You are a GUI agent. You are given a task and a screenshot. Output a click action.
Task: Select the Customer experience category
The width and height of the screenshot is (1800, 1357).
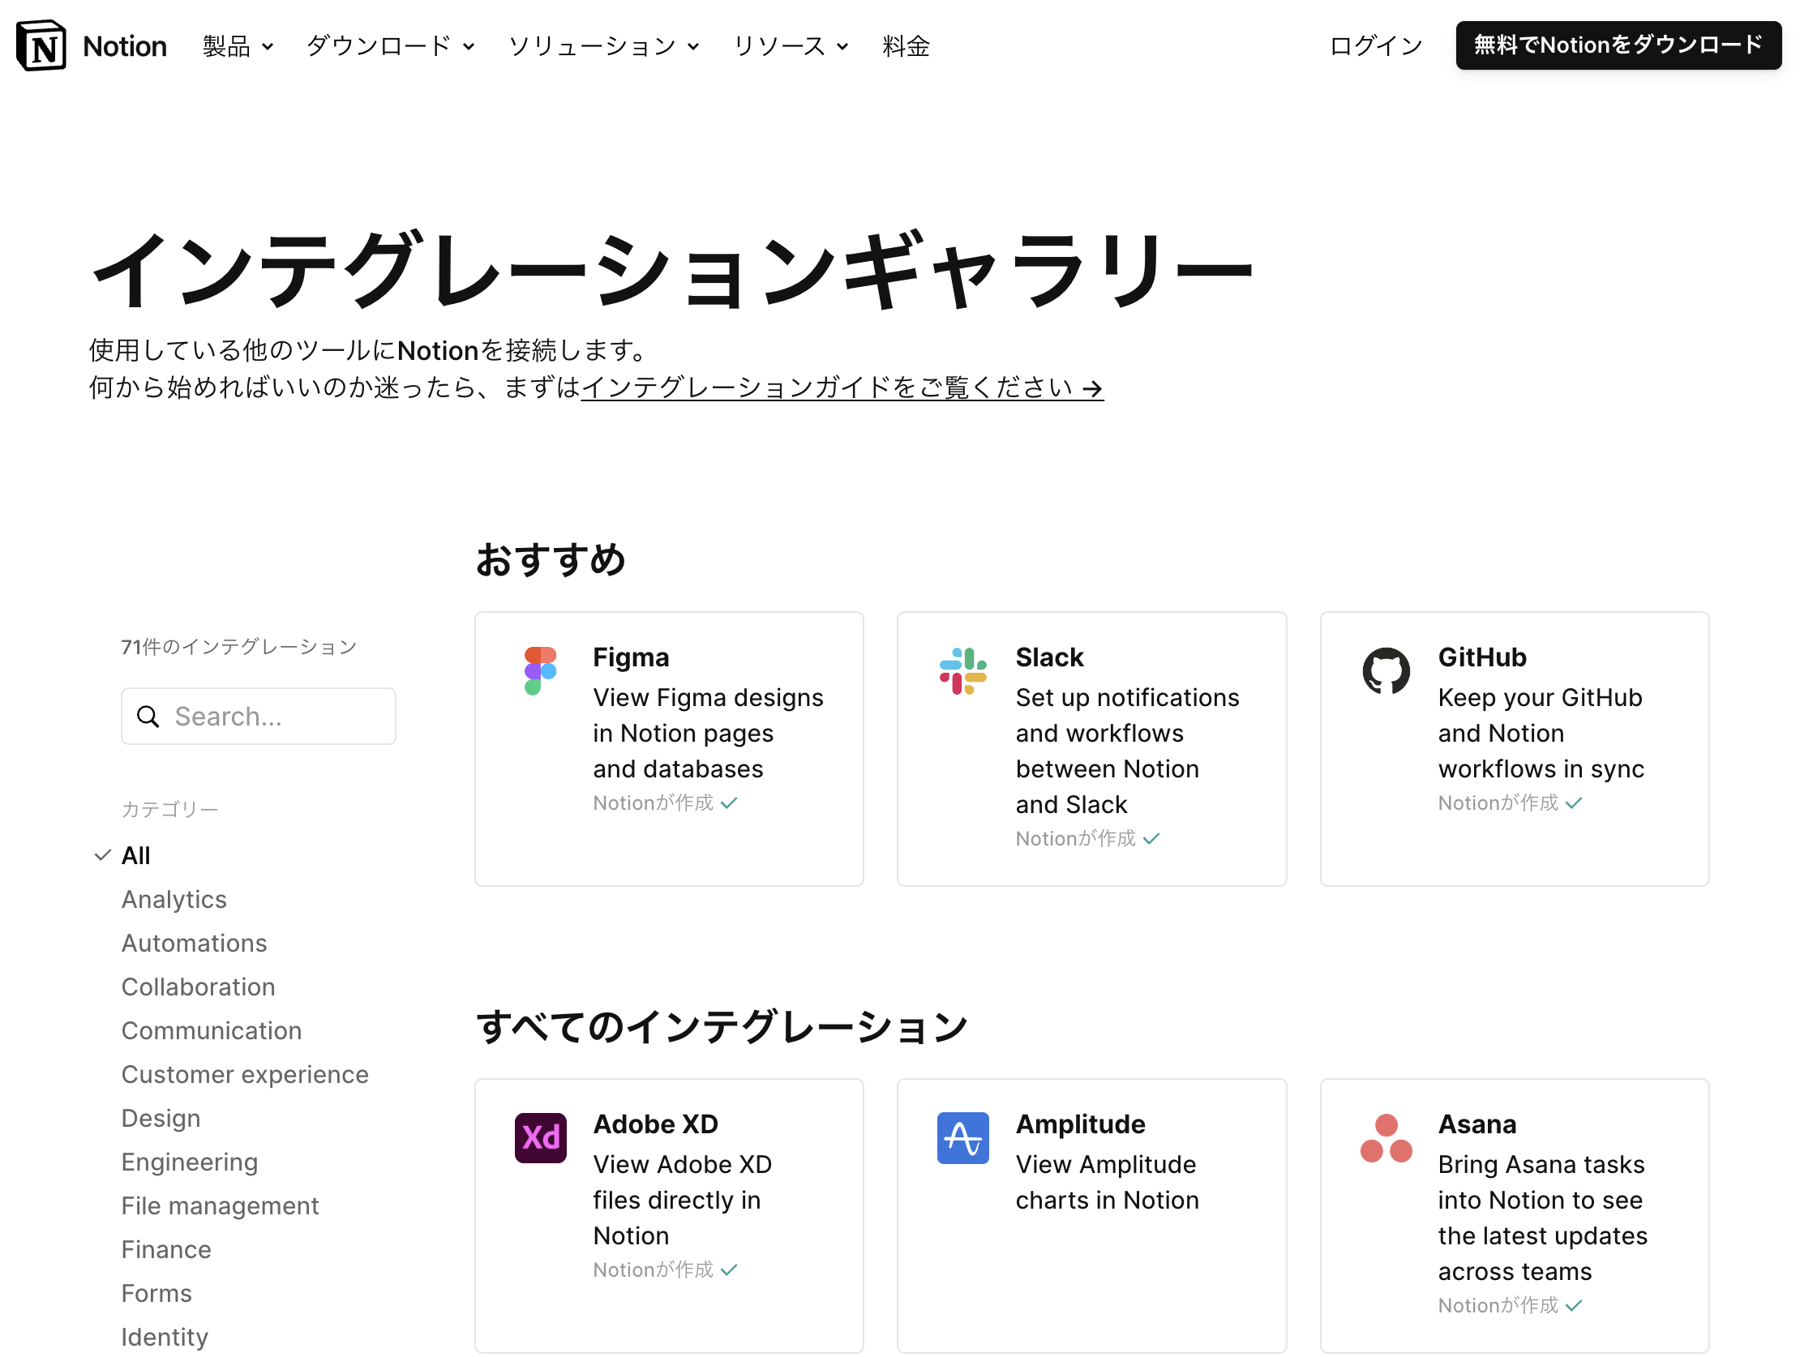(x=245, y=1075)
